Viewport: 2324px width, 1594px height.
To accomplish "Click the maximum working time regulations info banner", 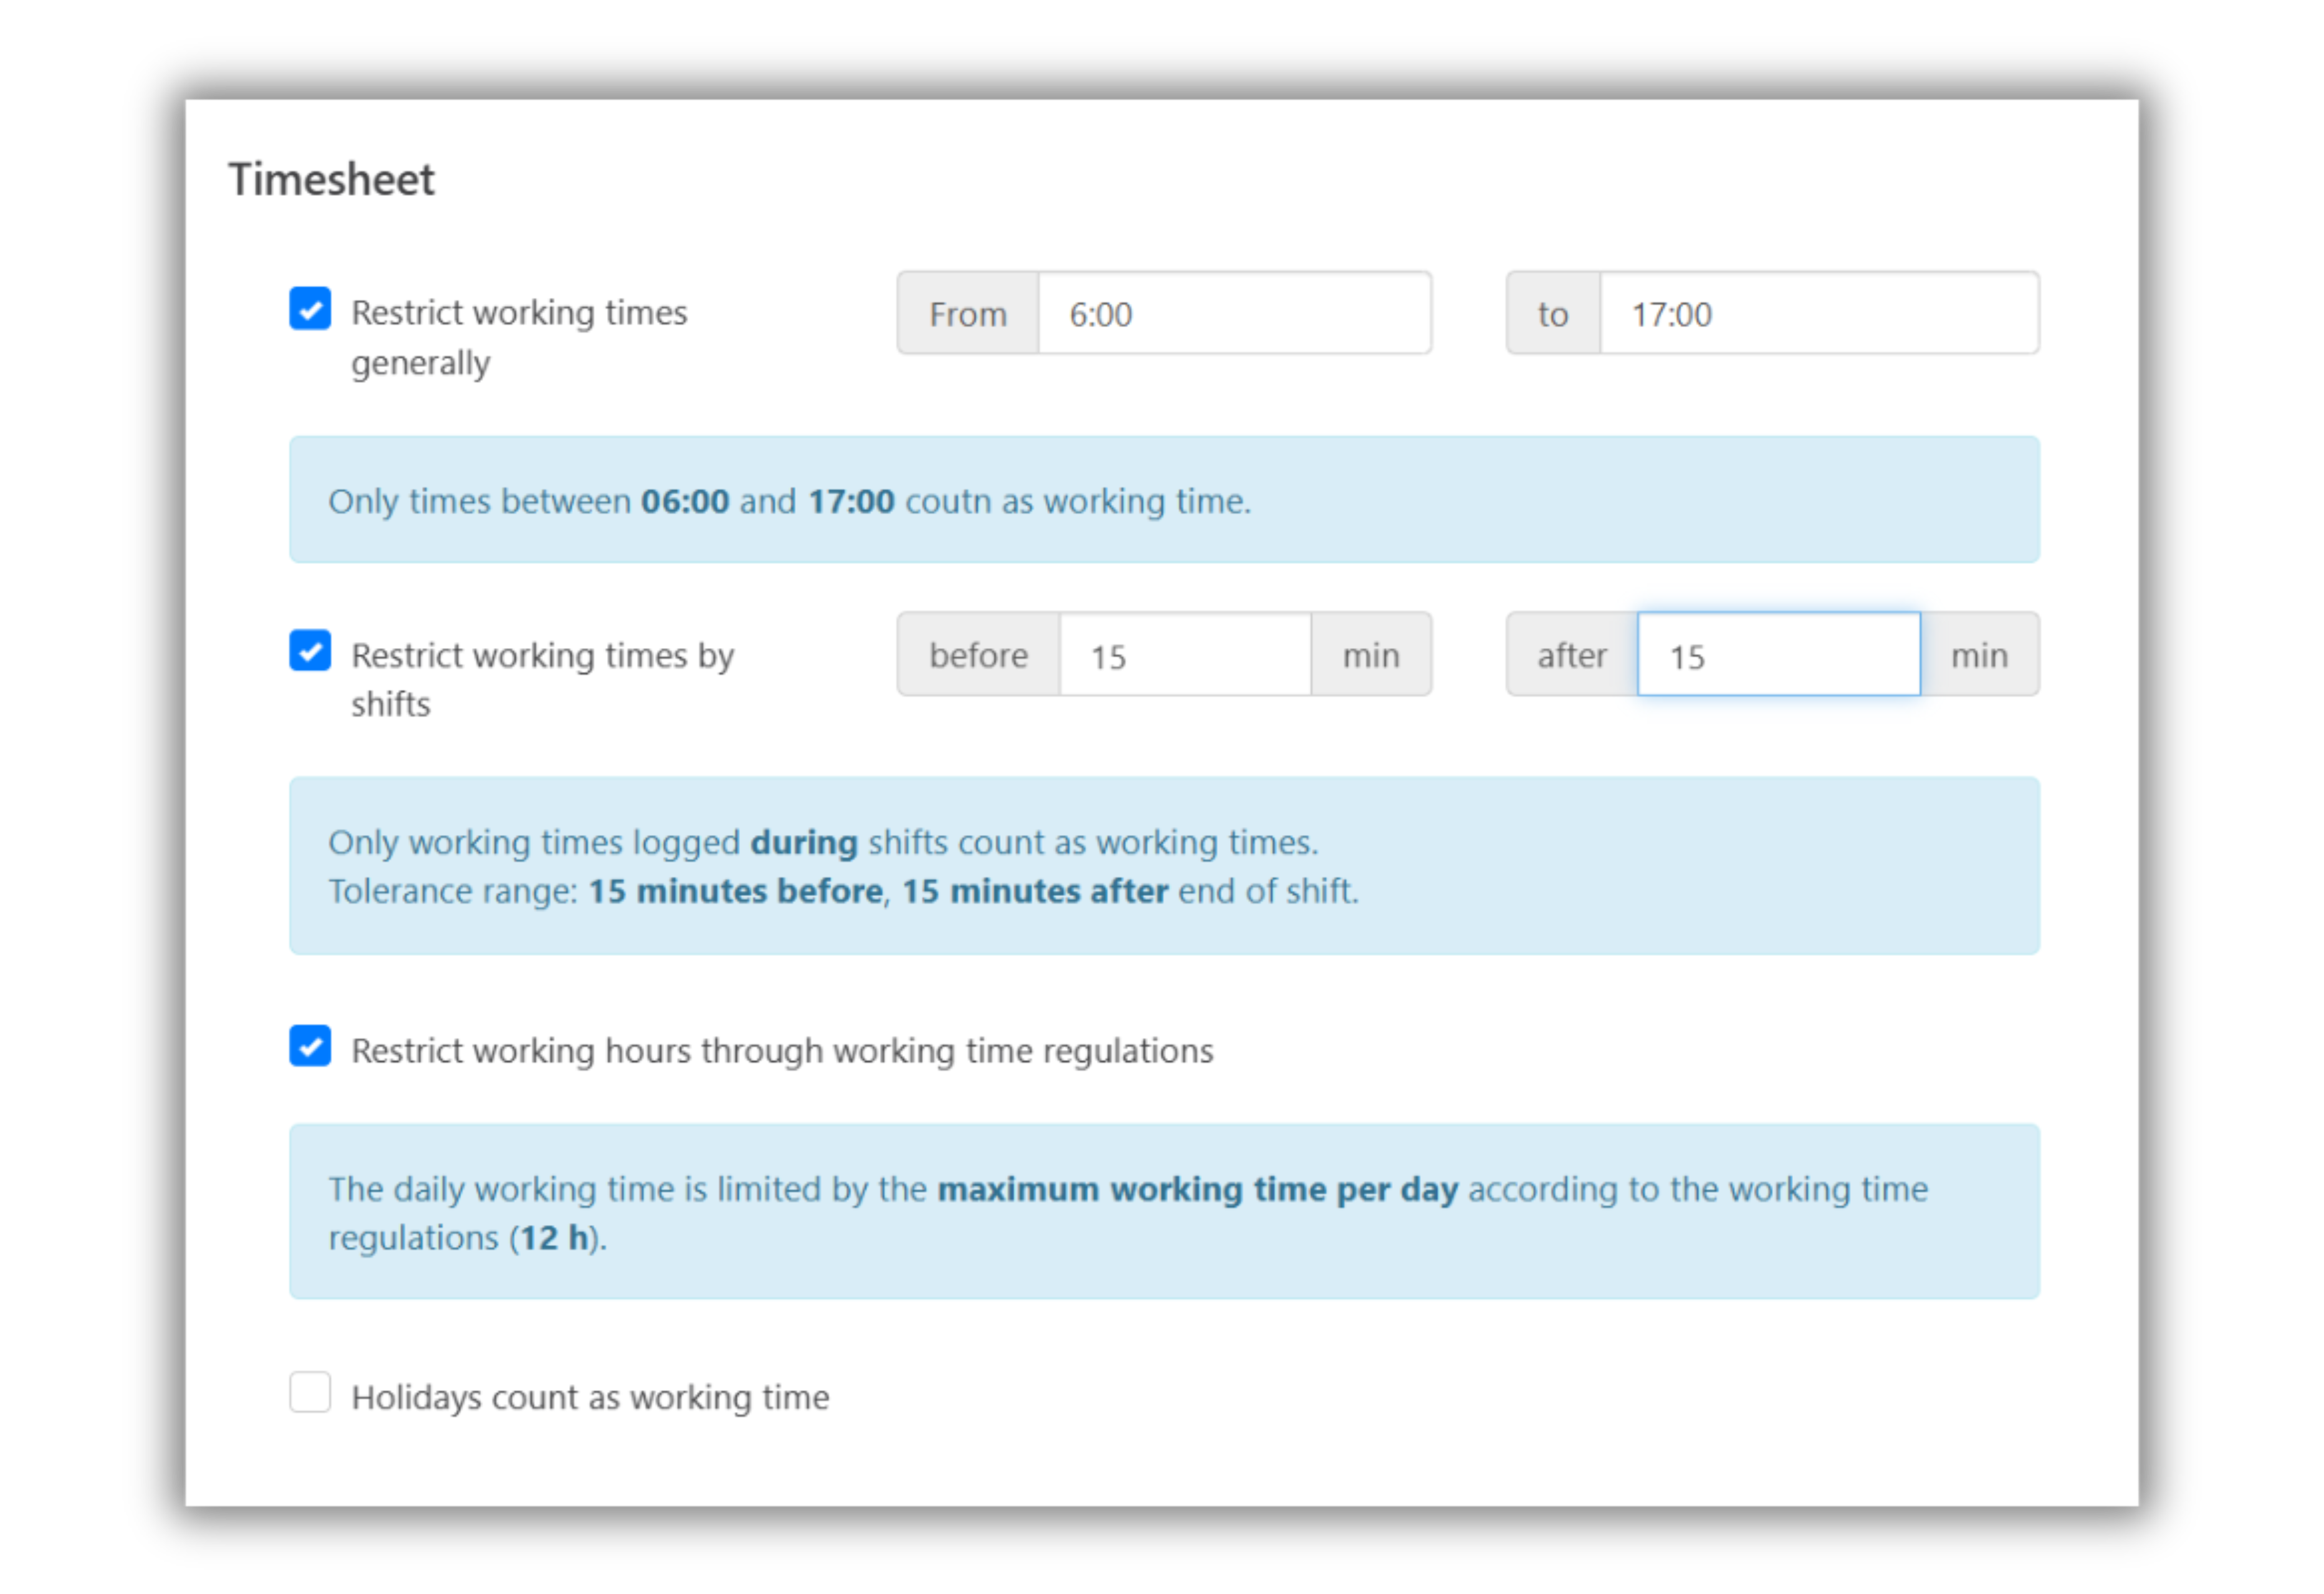I will point(1163,1211).
